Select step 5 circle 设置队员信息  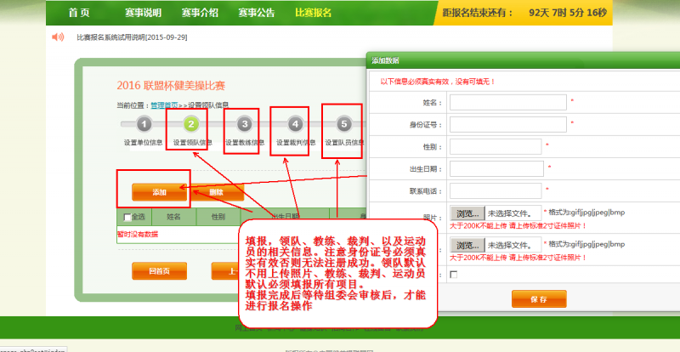pyautogui.click(x=343, y=124)
